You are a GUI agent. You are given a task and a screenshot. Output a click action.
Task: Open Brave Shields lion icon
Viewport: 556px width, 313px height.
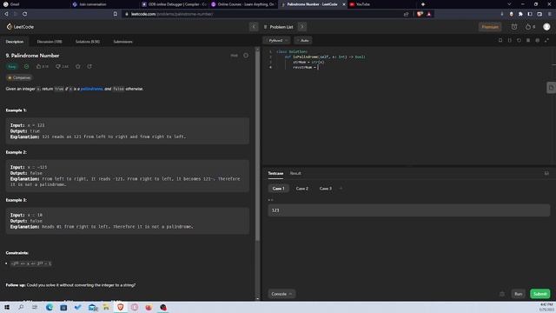tap(420, 14)
